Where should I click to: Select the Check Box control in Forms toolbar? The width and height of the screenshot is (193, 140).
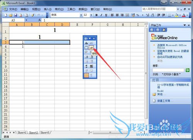(86, 52)
